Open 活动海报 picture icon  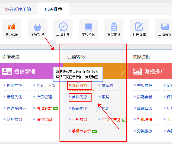(x=165, y=27)
